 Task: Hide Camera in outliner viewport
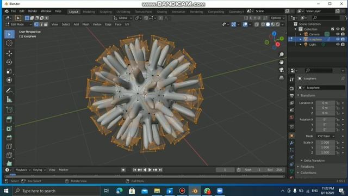[x=338, y=34]
